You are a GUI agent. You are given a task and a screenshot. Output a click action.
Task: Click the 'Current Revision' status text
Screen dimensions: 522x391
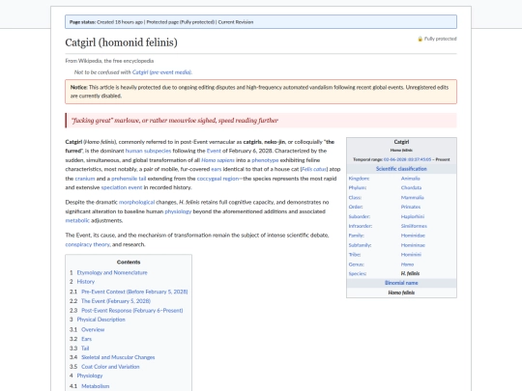click(x=235, y=22)
